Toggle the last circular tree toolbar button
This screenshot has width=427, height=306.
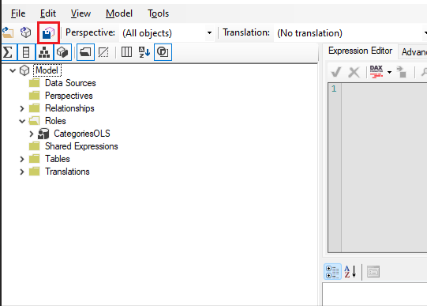click(163, 52)
